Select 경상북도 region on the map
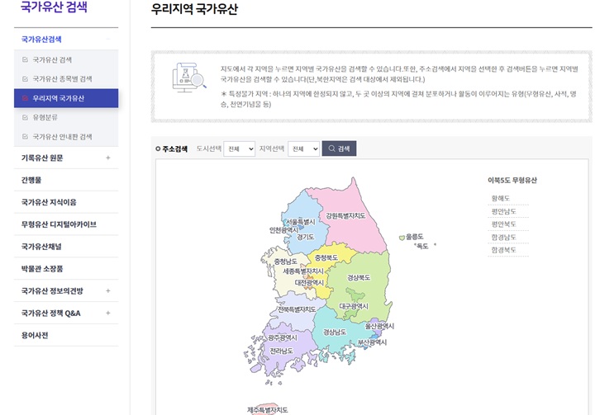 pyautogui.click(x=359, y=277)
